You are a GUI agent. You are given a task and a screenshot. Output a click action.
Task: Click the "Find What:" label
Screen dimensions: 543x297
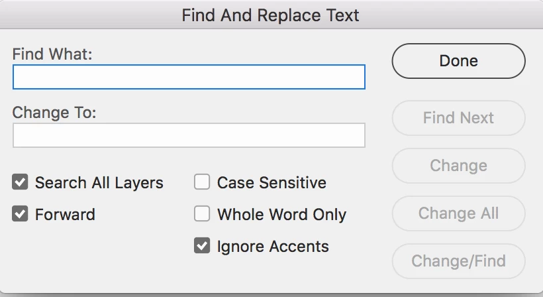pos(52,54)
